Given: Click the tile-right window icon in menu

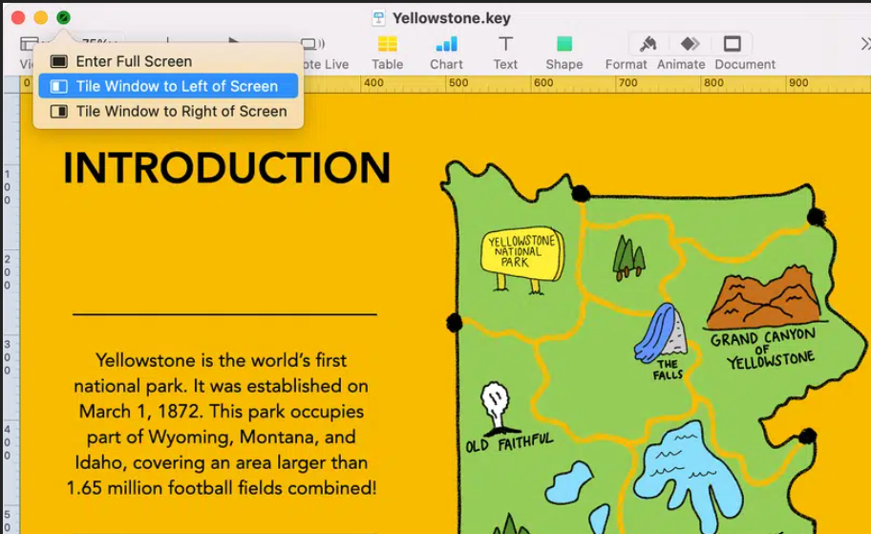Looking at the screenshot, I should click(x=59, y=111).
